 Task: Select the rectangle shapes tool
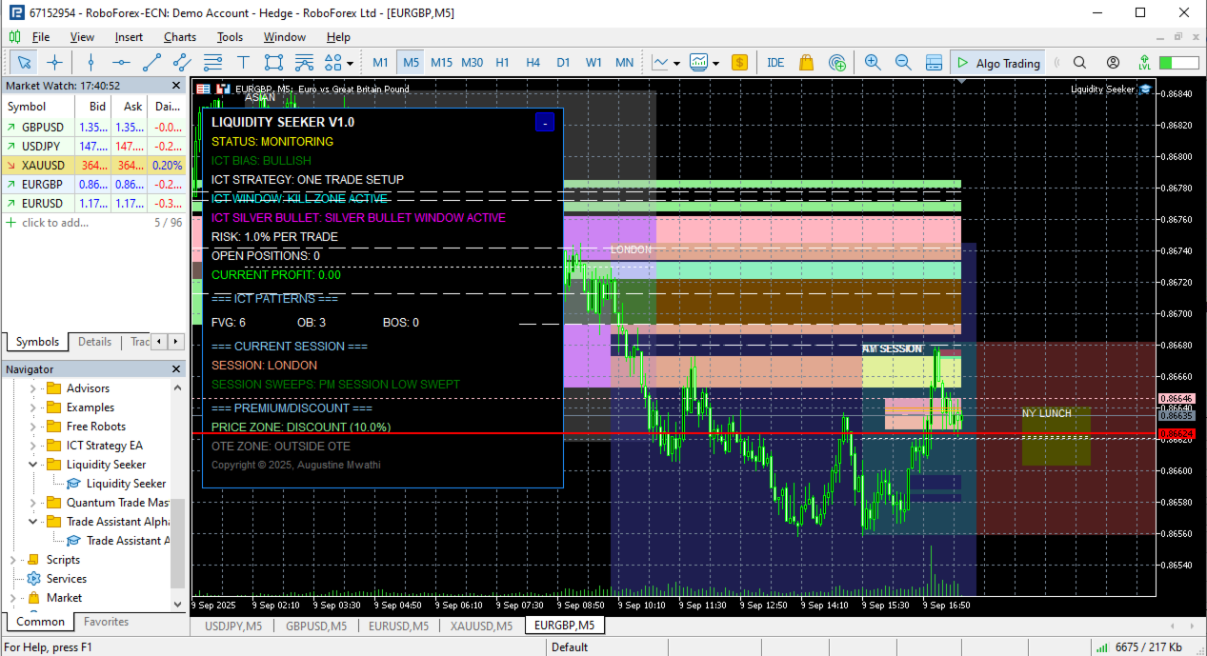click(x=273, y=63)
